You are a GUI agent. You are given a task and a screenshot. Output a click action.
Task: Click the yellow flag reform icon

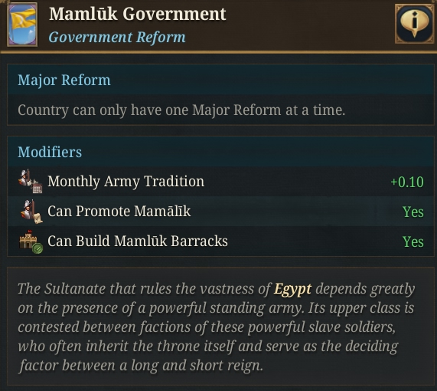[x=22, y=25]
